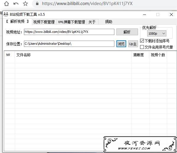Click the 优先解析 group label
The height and width of the screenshot is (153, 177).
[149, 28]
